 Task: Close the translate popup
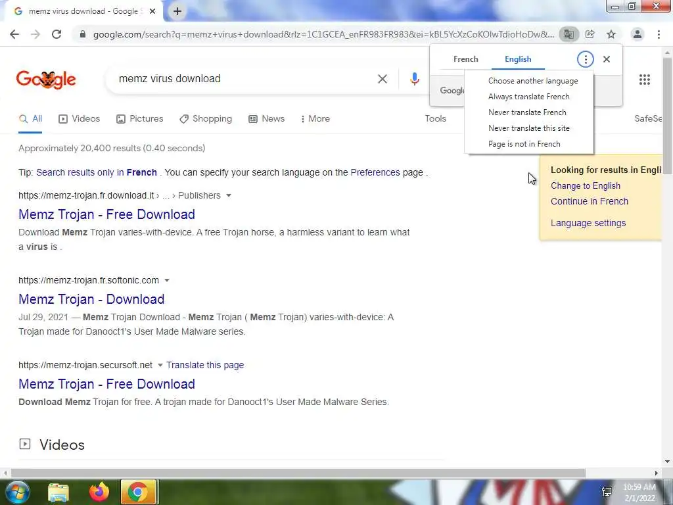[607, 59]
